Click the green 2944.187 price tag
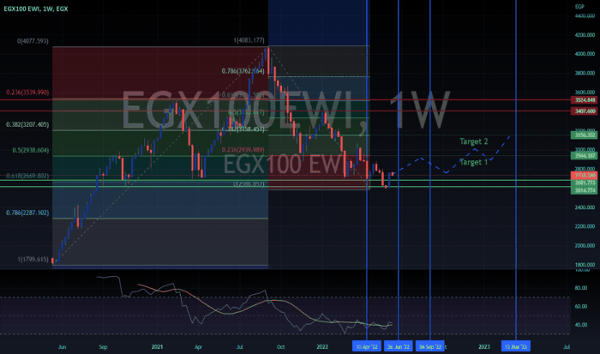600x354 pixels. [584, 155]
